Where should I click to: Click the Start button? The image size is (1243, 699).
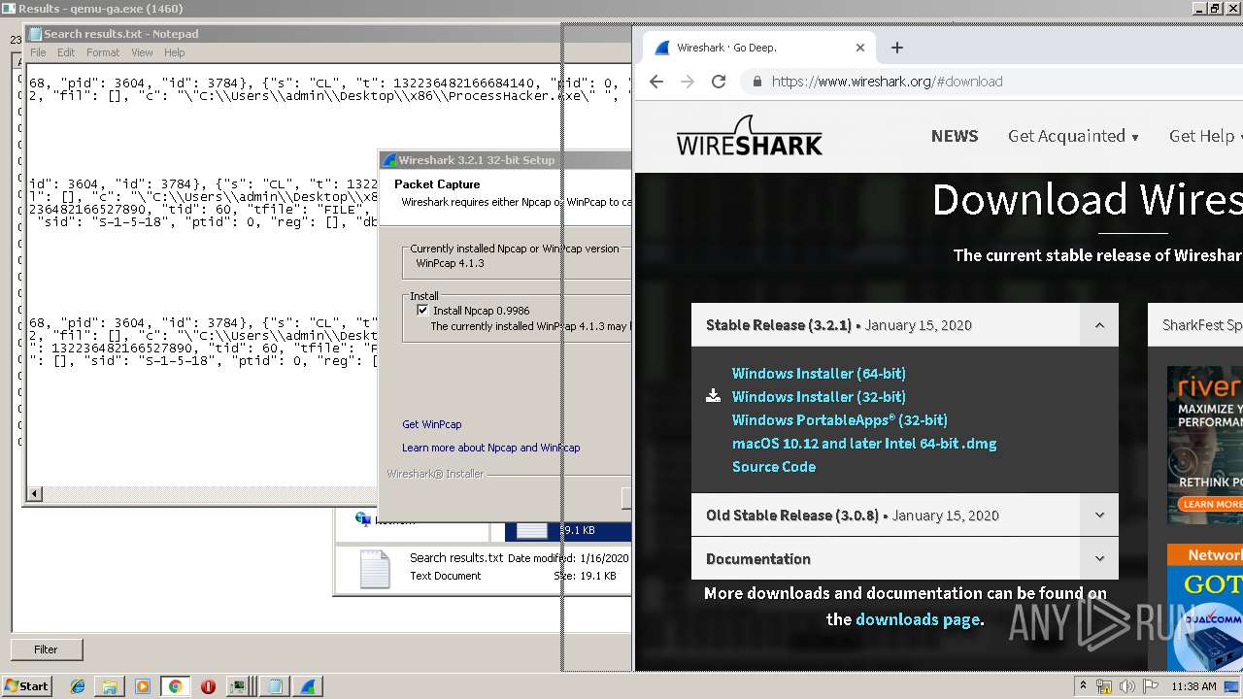point(26,686)
